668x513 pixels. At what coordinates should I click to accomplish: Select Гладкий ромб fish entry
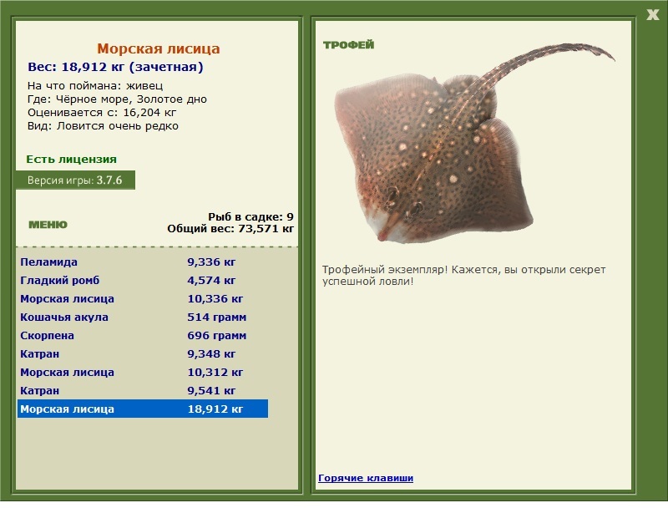click(143, 280)
